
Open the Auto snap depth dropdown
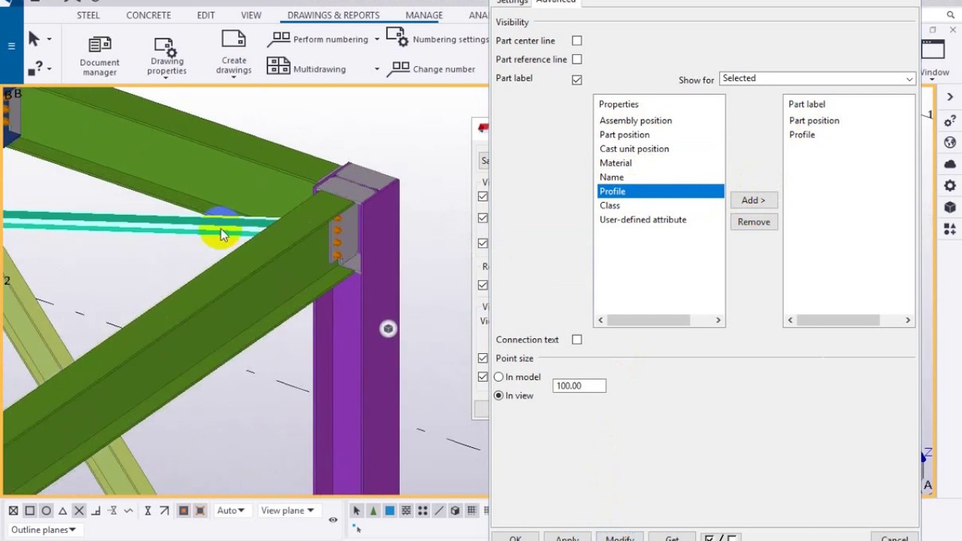tap(231, 511)
